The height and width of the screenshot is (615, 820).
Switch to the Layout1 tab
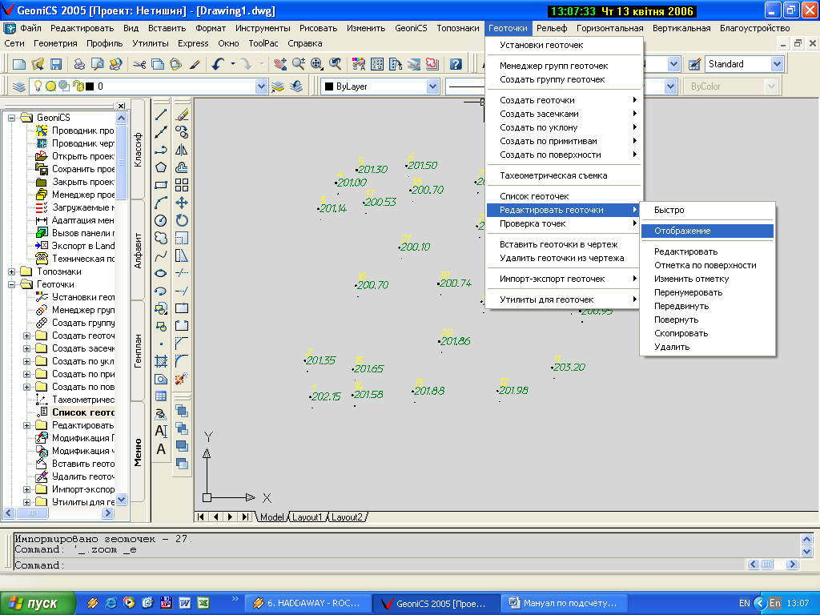coord(307,517)
